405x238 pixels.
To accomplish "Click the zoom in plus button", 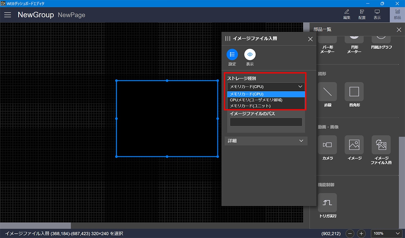I will [361, 234].
